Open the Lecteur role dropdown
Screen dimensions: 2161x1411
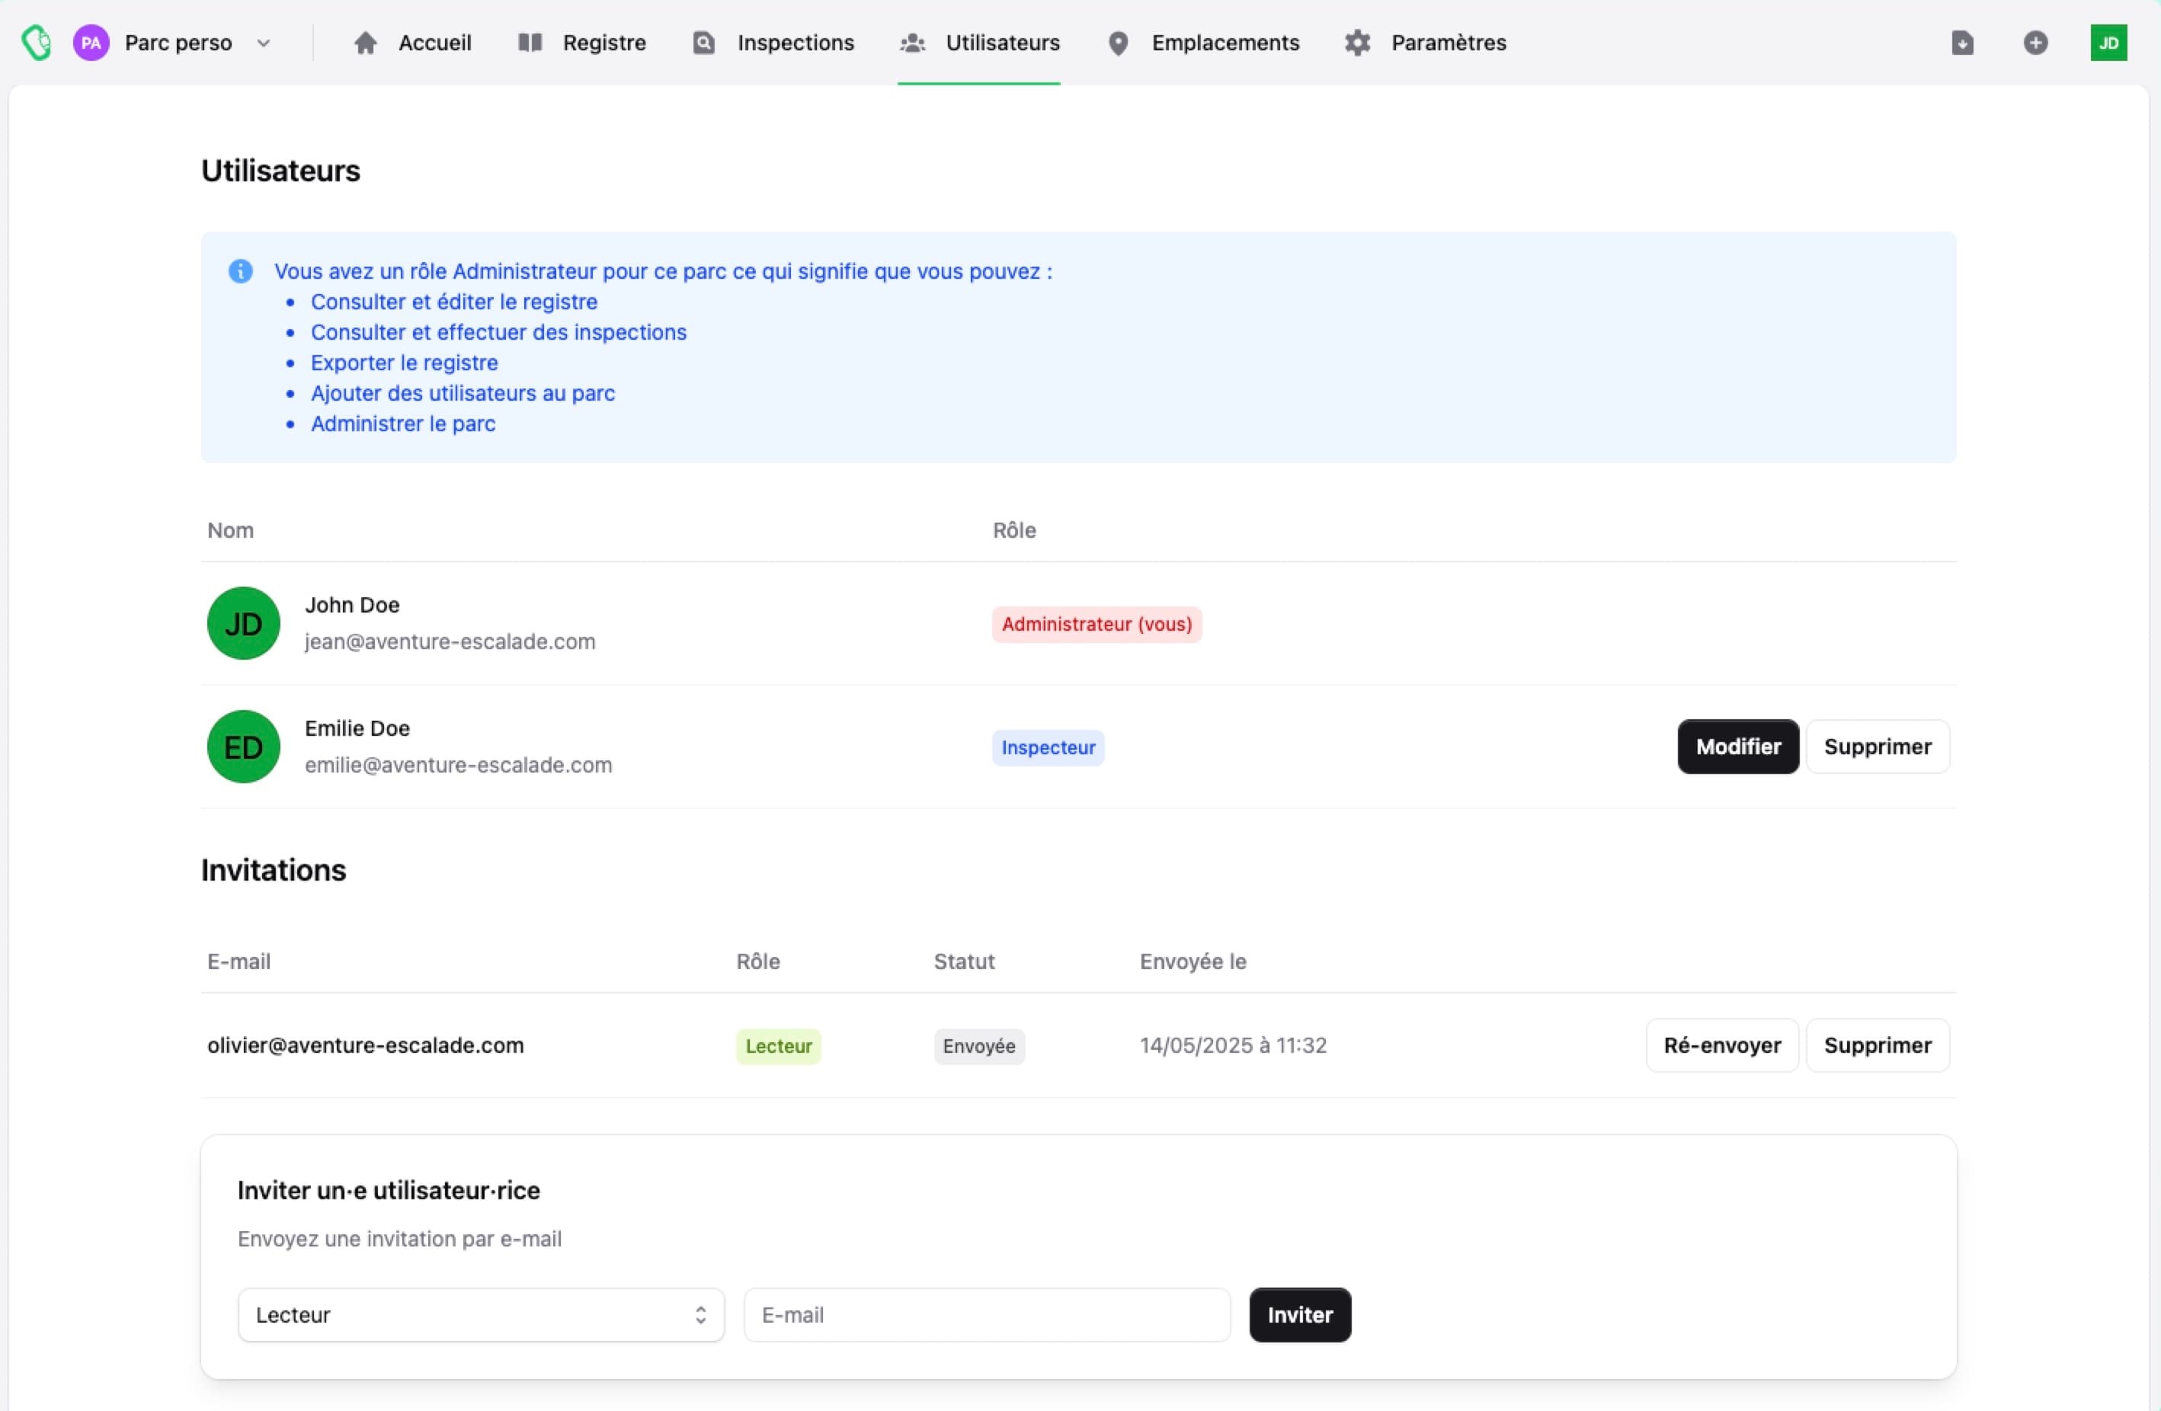point(480,1315)
